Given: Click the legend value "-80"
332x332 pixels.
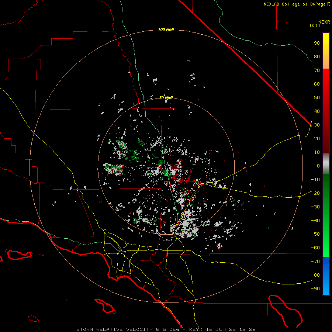Looking at the screenshot, I should [315, 275].
